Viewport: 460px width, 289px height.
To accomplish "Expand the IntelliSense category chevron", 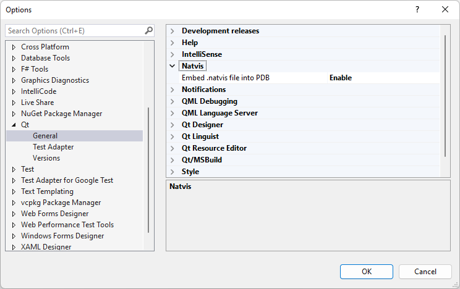I will tap(172, 54).
